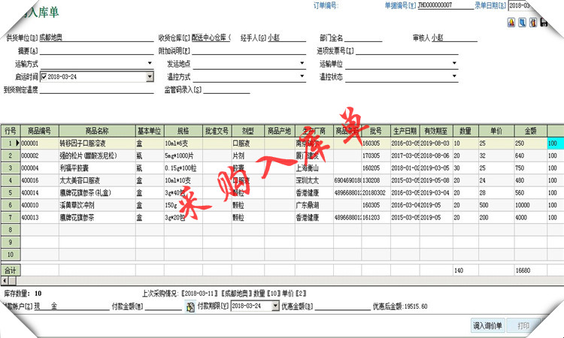Click the black floppy disk save icon
This screenshot has width=564, height=338.
pos(543,23)
